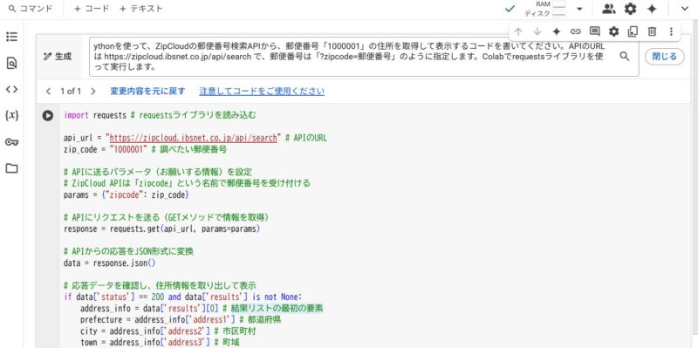Go to next generated suggestion
Screen dimensions: 698x348
coord(93,92)
